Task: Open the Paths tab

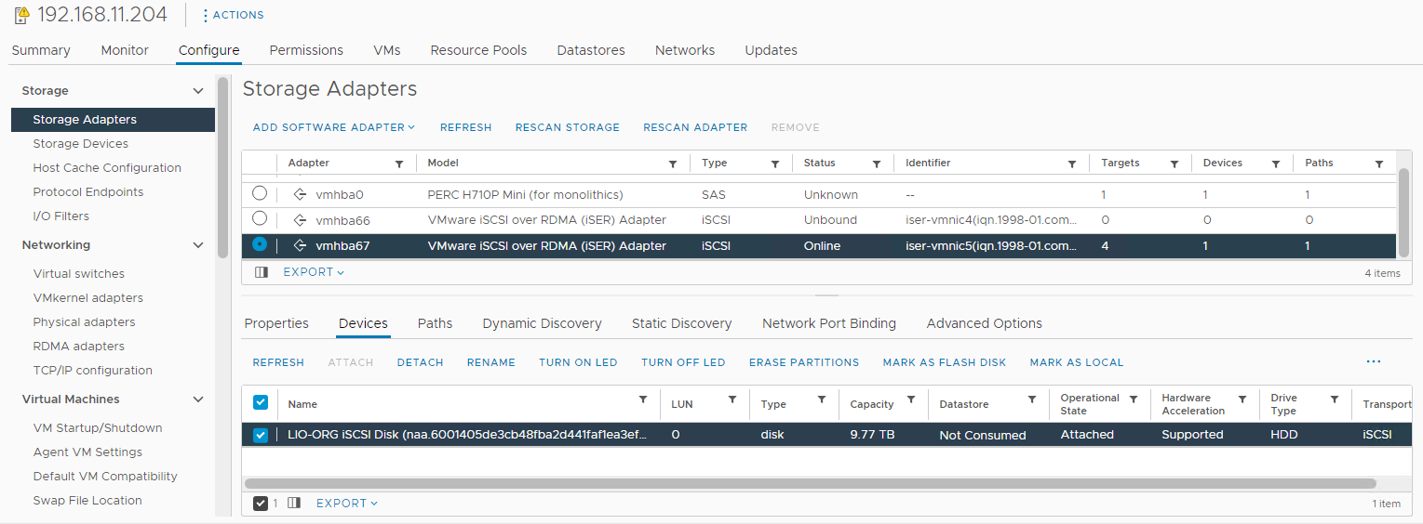Action: [435, 323]
